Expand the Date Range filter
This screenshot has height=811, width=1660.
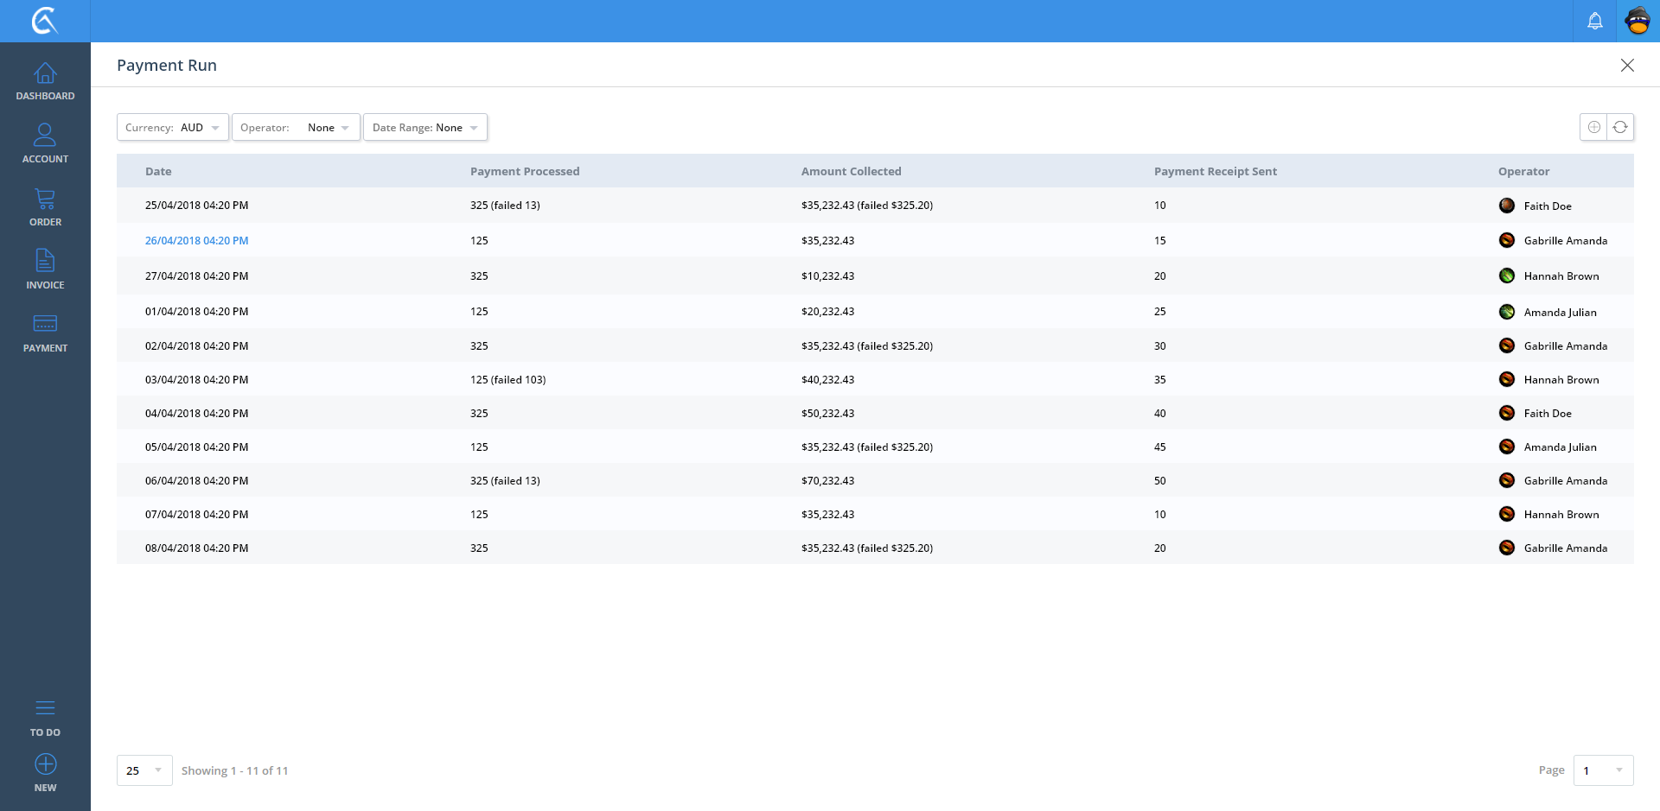click(x=425, y=127)
